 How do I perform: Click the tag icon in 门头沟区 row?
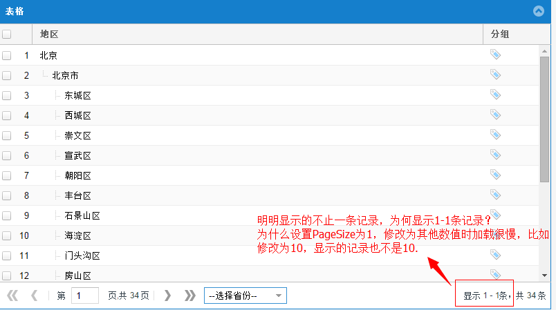pos(495,255)
